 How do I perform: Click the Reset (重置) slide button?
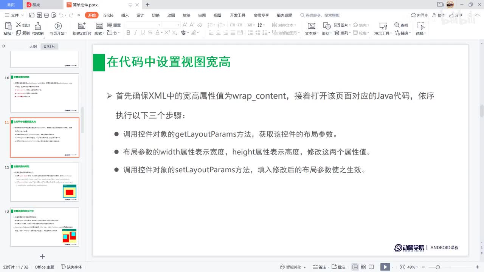point(114,25)
